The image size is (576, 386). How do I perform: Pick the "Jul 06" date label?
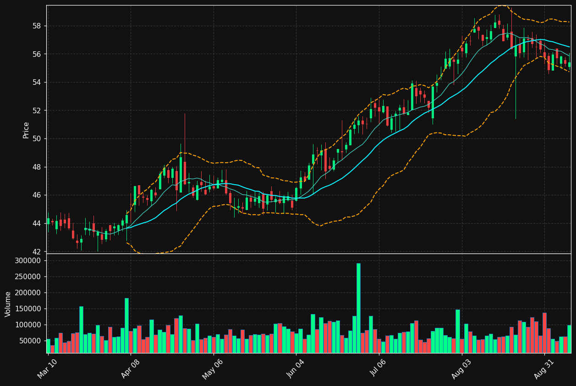[378, 369]
